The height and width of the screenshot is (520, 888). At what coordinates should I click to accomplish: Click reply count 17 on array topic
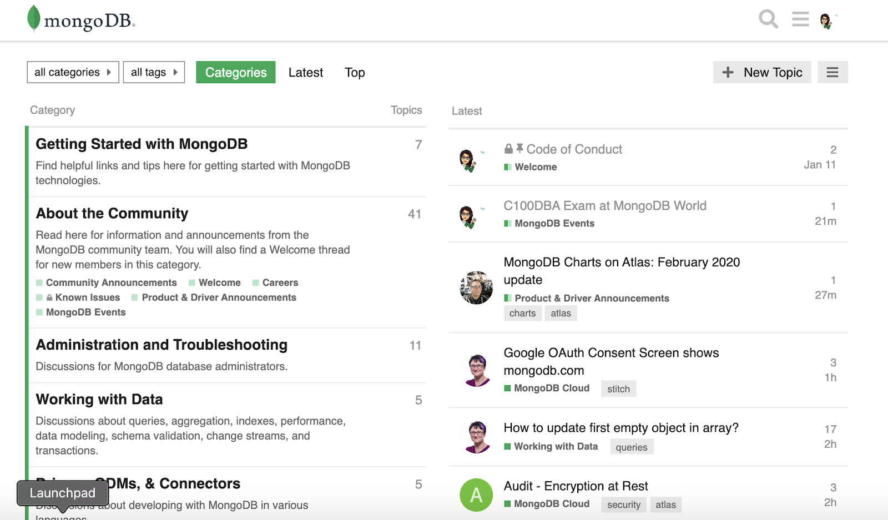[830, 429]
